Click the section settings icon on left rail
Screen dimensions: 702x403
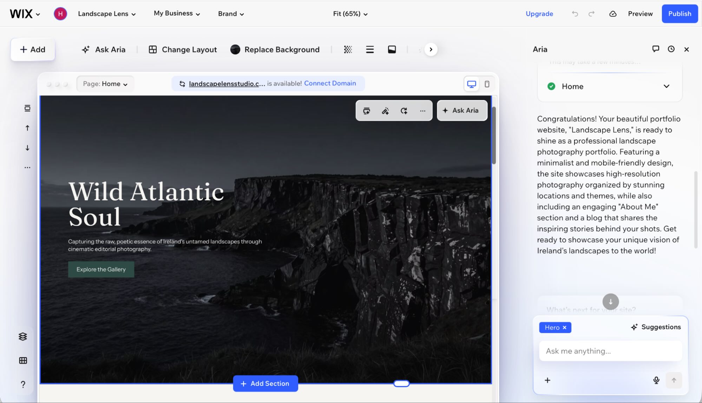(x=27, y=108)
